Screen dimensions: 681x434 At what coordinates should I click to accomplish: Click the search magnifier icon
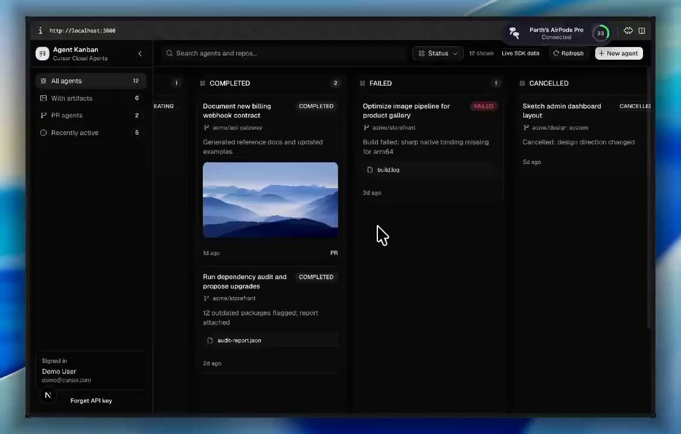point(169,53)
